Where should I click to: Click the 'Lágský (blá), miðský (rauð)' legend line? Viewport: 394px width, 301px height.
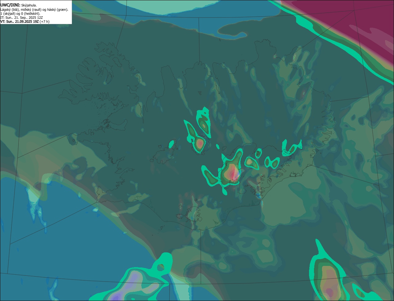(34, 10)
